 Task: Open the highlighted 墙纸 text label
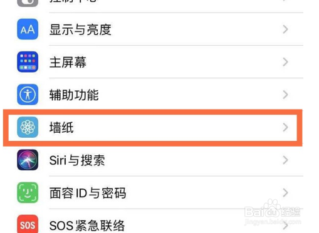coord(61,127)
